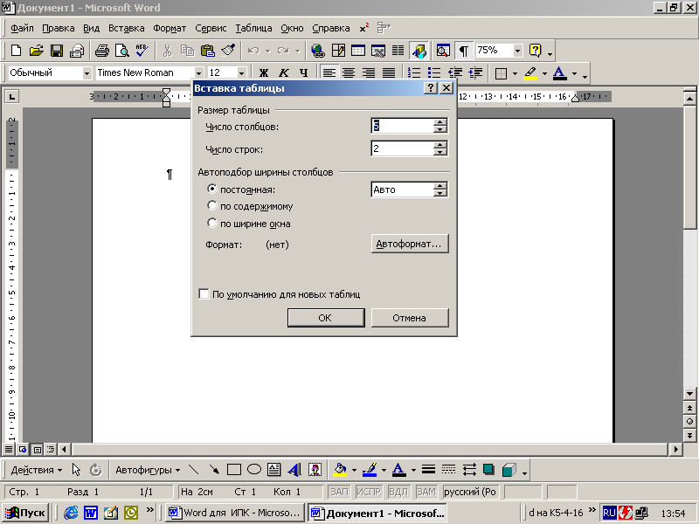Apply italic with the К button
Viewport: 699px width, 524px height.
(x=284, y=72)
